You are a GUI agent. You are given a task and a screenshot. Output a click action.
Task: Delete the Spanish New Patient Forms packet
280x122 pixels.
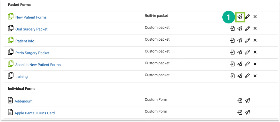pos(255,64)
